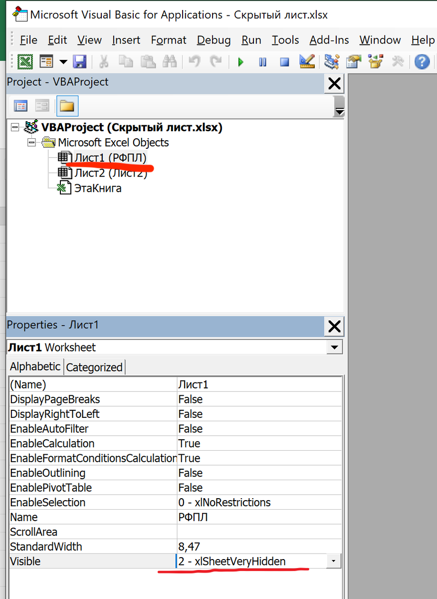Open the Window menu

click(x=380, y=40)
